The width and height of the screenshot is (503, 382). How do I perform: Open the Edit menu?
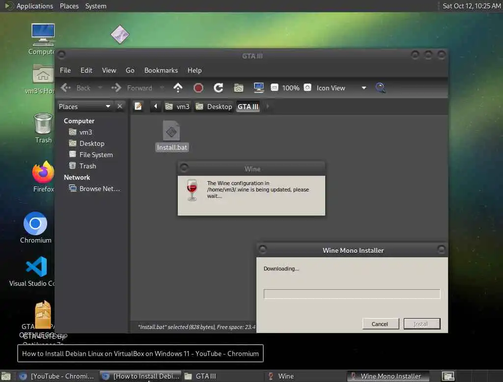[86, 70]
